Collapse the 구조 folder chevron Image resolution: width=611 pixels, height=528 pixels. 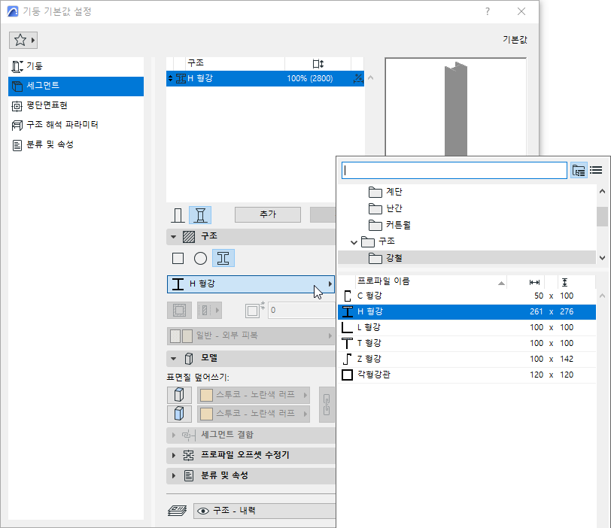[354, 243]
